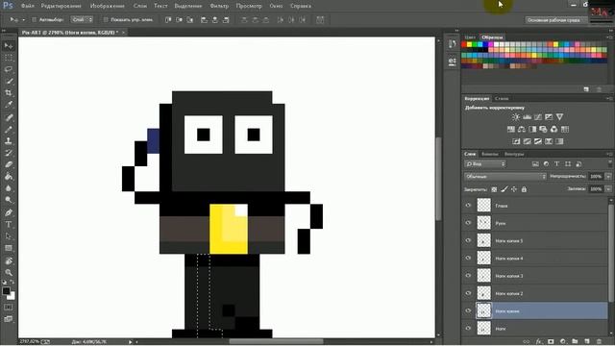Add layer style via fx icon

(539, 342)
